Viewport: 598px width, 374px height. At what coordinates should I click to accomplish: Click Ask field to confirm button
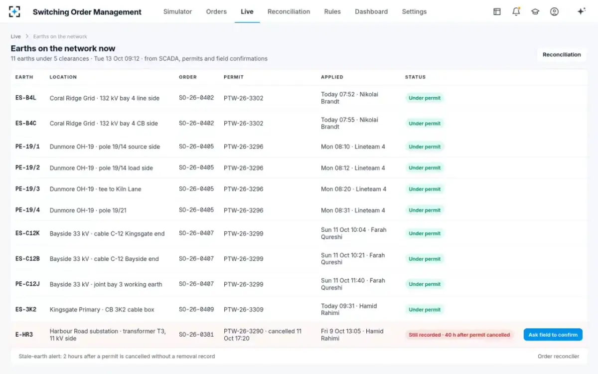point(553,335)
